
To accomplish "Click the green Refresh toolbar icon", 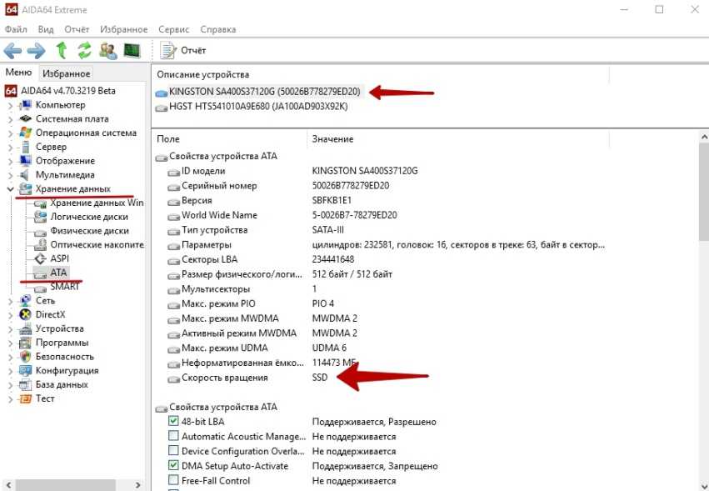I will click(x=84, y=50).
